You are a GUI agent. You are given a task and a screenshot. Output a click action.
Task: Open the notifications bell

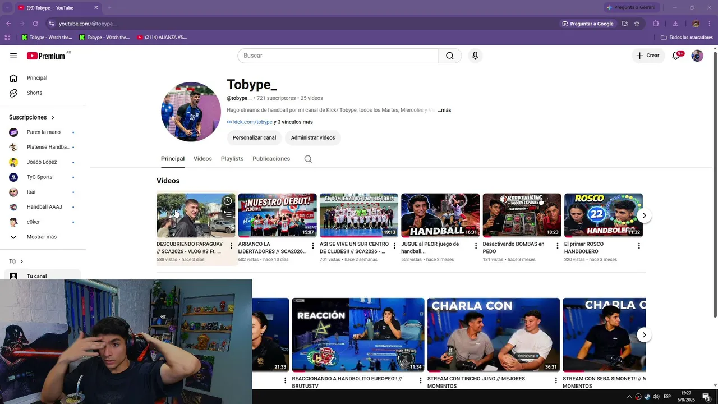coord(676,56)
